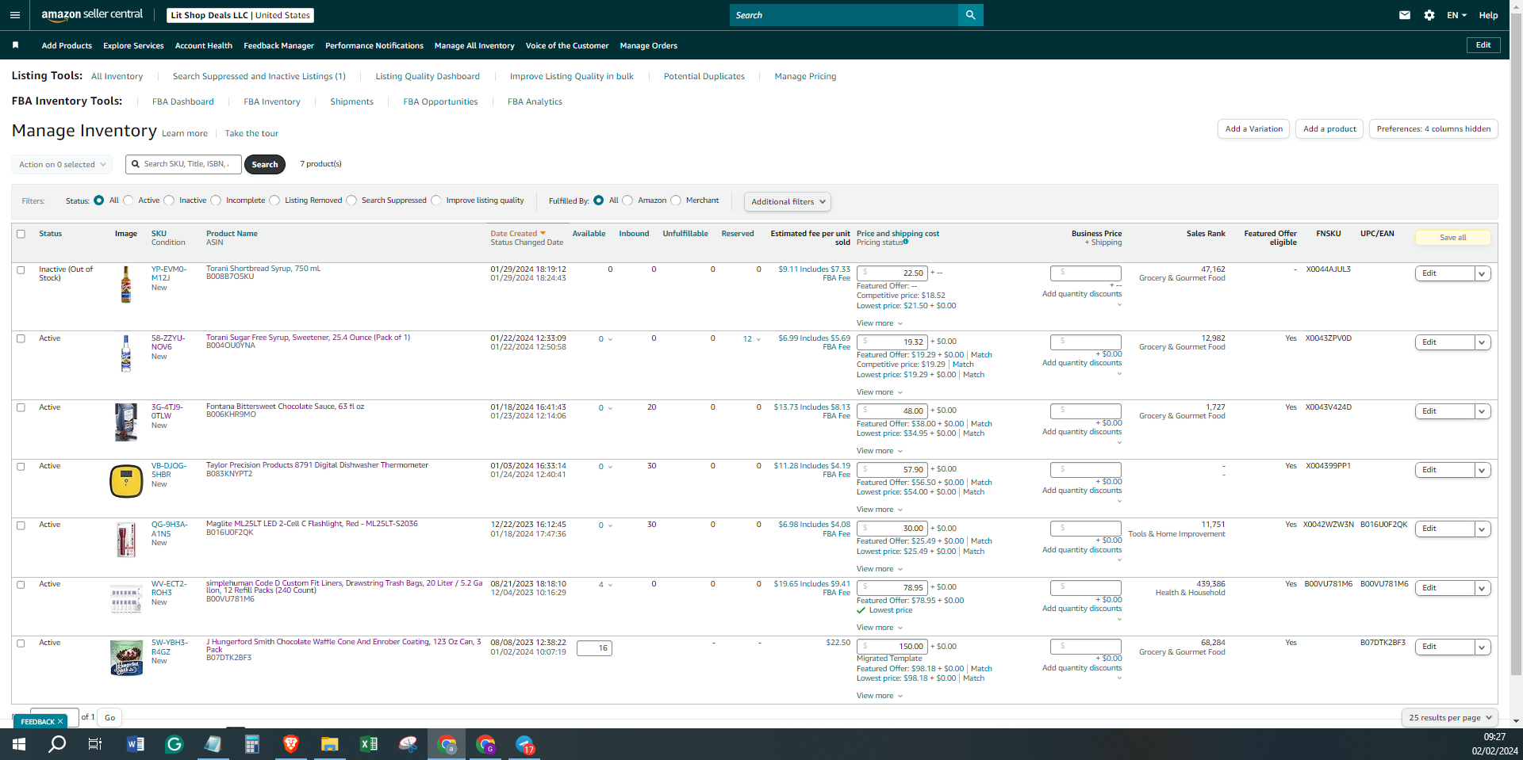The width and height of the screenshot is (1523, 760).
Task: Click the Add a product button
Action: click(1329, 129)
